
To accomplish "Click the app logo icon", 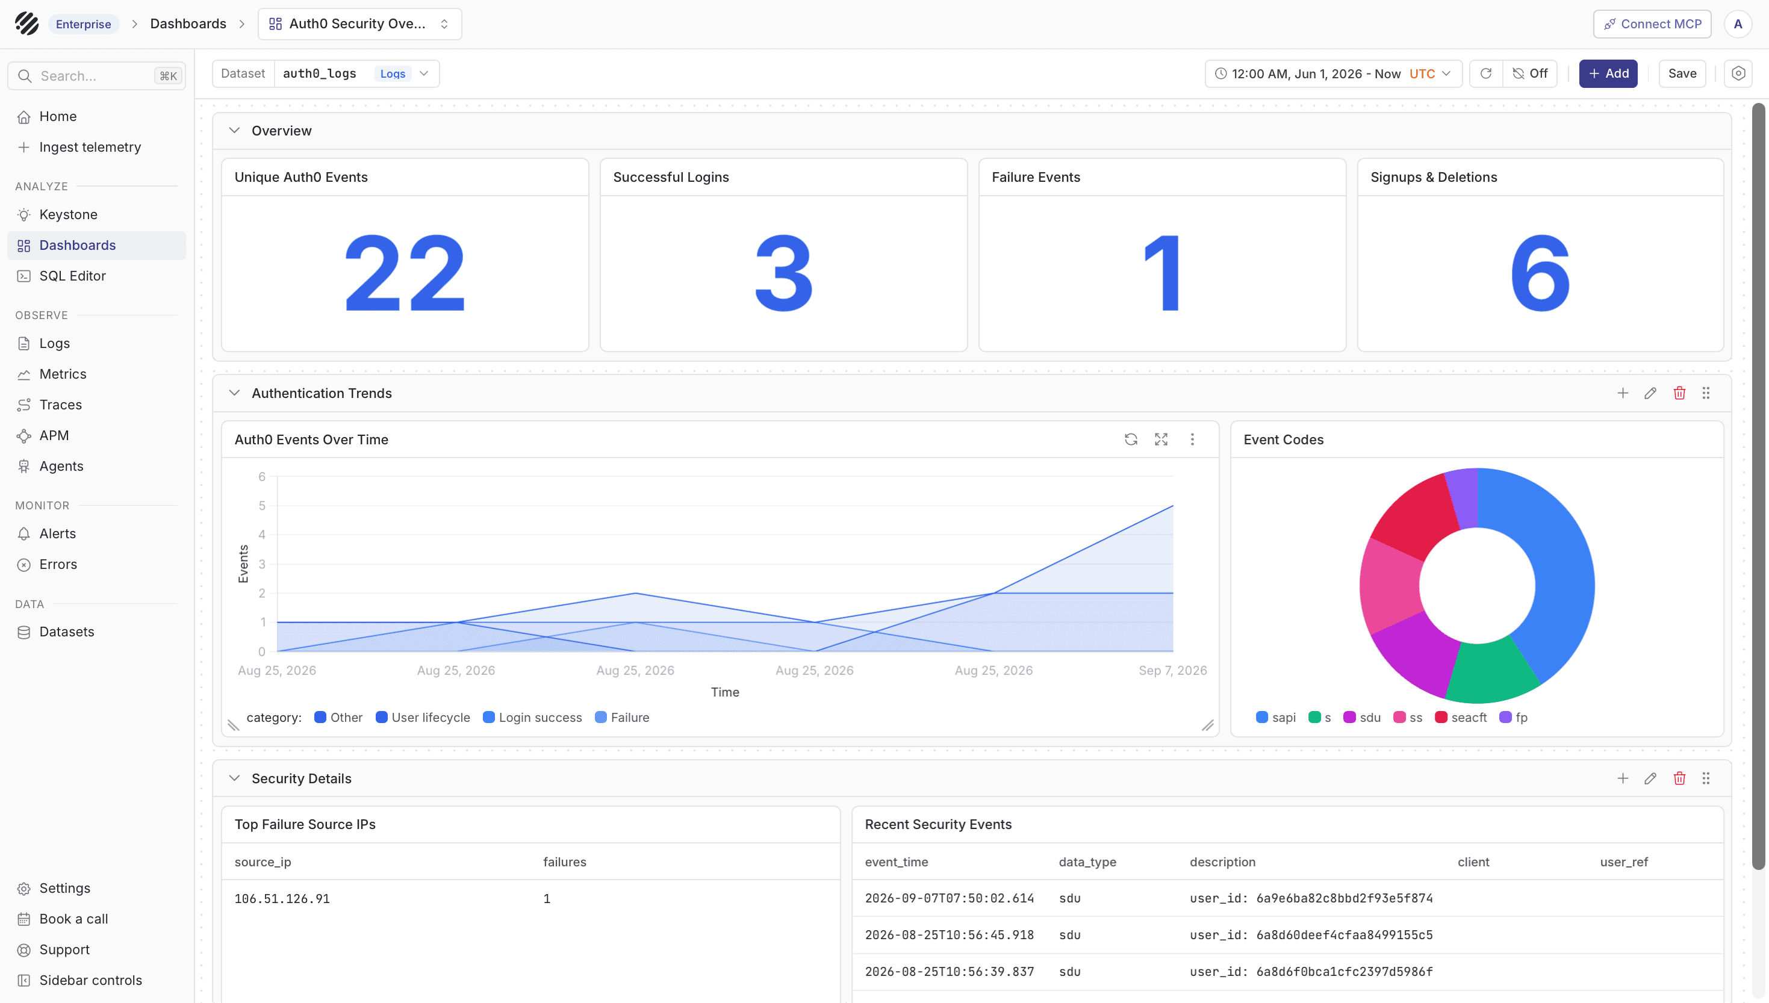I will [27, 23].
